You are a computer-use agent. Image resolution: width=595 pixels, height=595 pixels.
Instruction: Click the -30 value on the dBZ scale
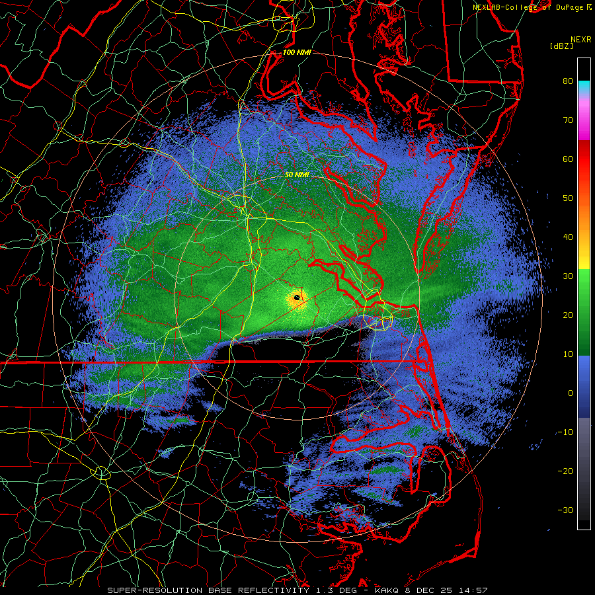(565, 510)
